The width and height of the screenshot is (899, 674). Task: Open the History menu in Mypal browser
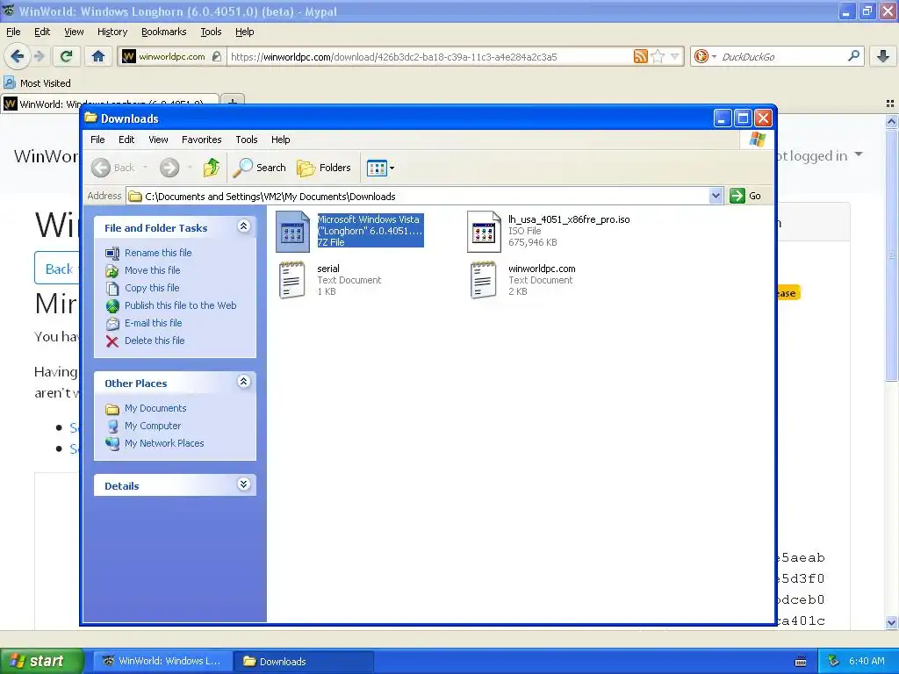click(112, 32)
